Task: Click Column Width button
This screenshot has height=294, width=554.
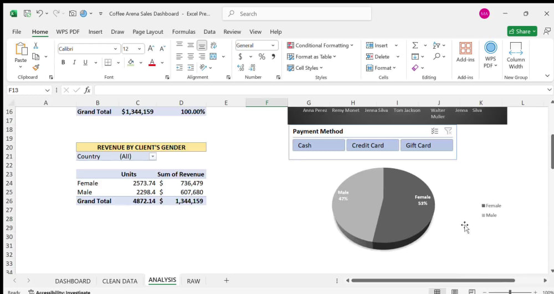Action: coord(515,56)
